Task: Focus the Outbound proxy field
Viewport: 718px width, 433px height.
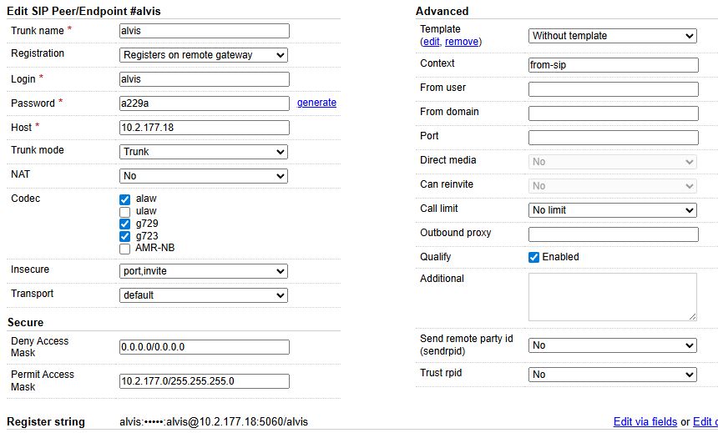Action: (613, 234)
